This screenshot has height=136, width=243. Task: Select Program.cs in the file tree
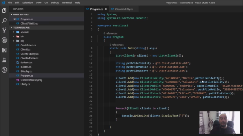27,76
